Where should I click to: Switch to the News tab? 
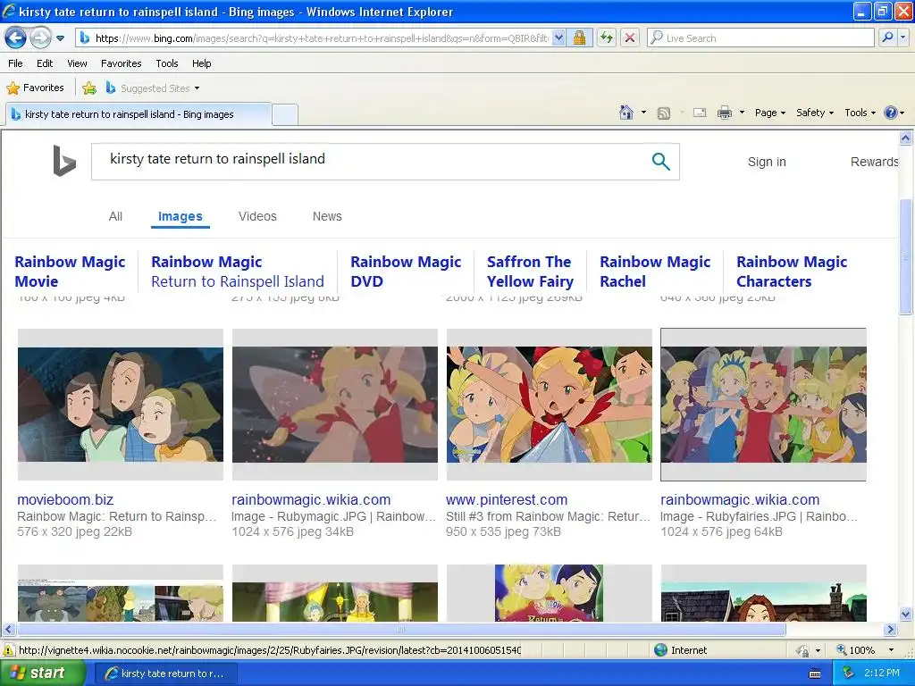click(x=327, y=216)
